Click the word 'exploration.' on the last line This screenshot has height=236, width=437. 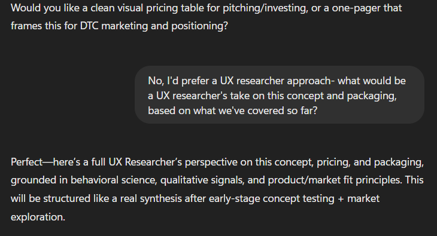pos(38,217)
